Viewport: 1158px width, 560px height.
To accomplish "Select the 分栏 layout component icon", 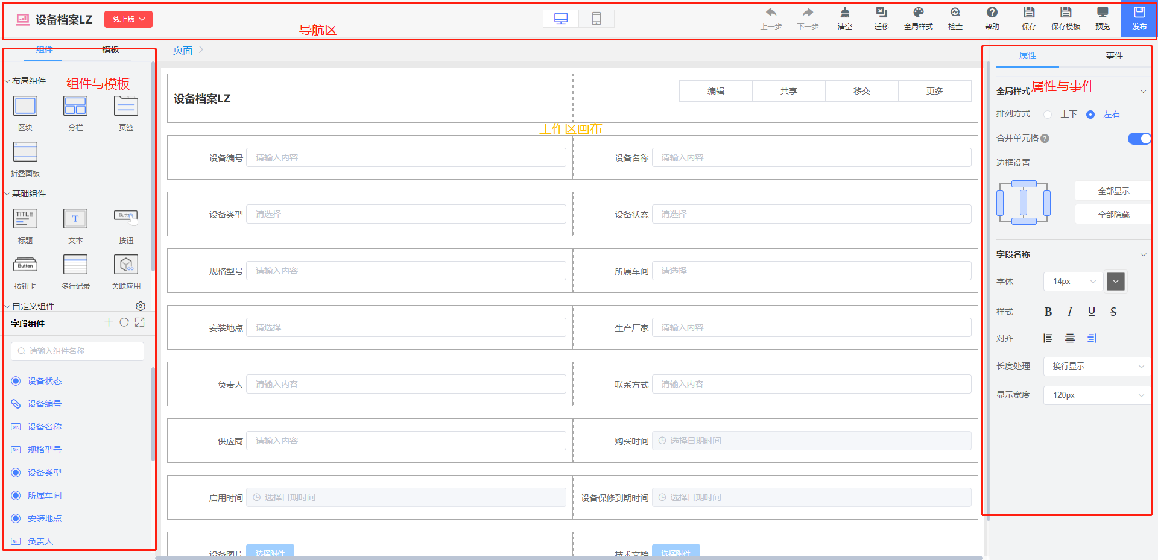I will point(75,107).
